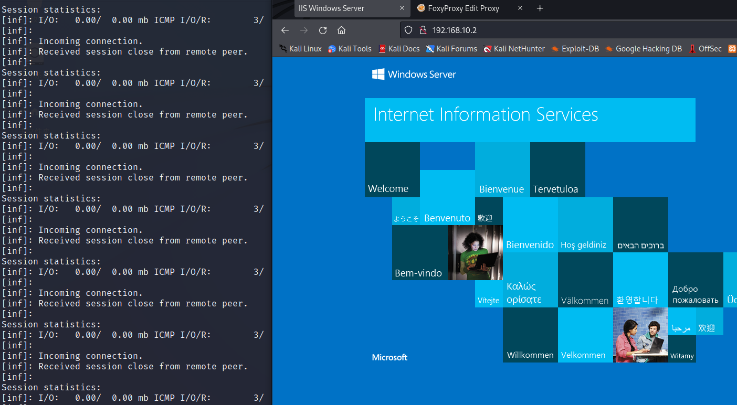Click the Microsoft logo text
737x405 pixels.
point(389,357)
